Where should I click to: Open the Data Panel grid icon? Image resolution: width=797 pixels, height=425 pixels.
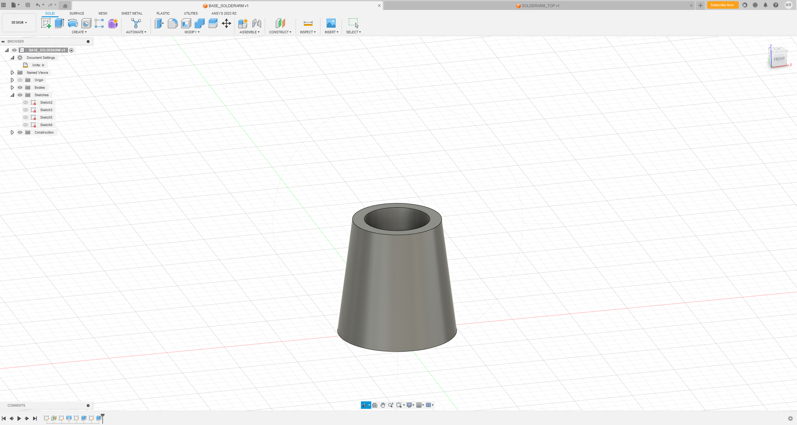(x=4, y=5)
